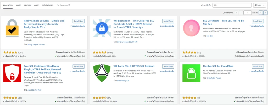Open the ยอดนิยม tab
The width and height of the screenshot is (268, 105).
click(27, 5)
